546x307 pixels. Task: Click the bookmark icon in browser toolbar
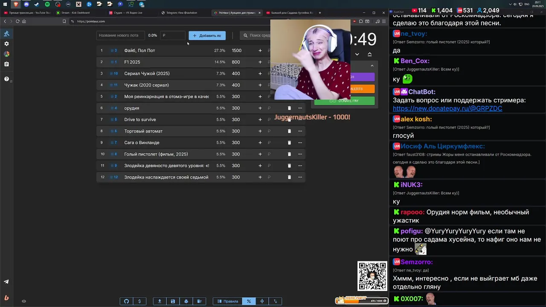(x=64, y=21)
